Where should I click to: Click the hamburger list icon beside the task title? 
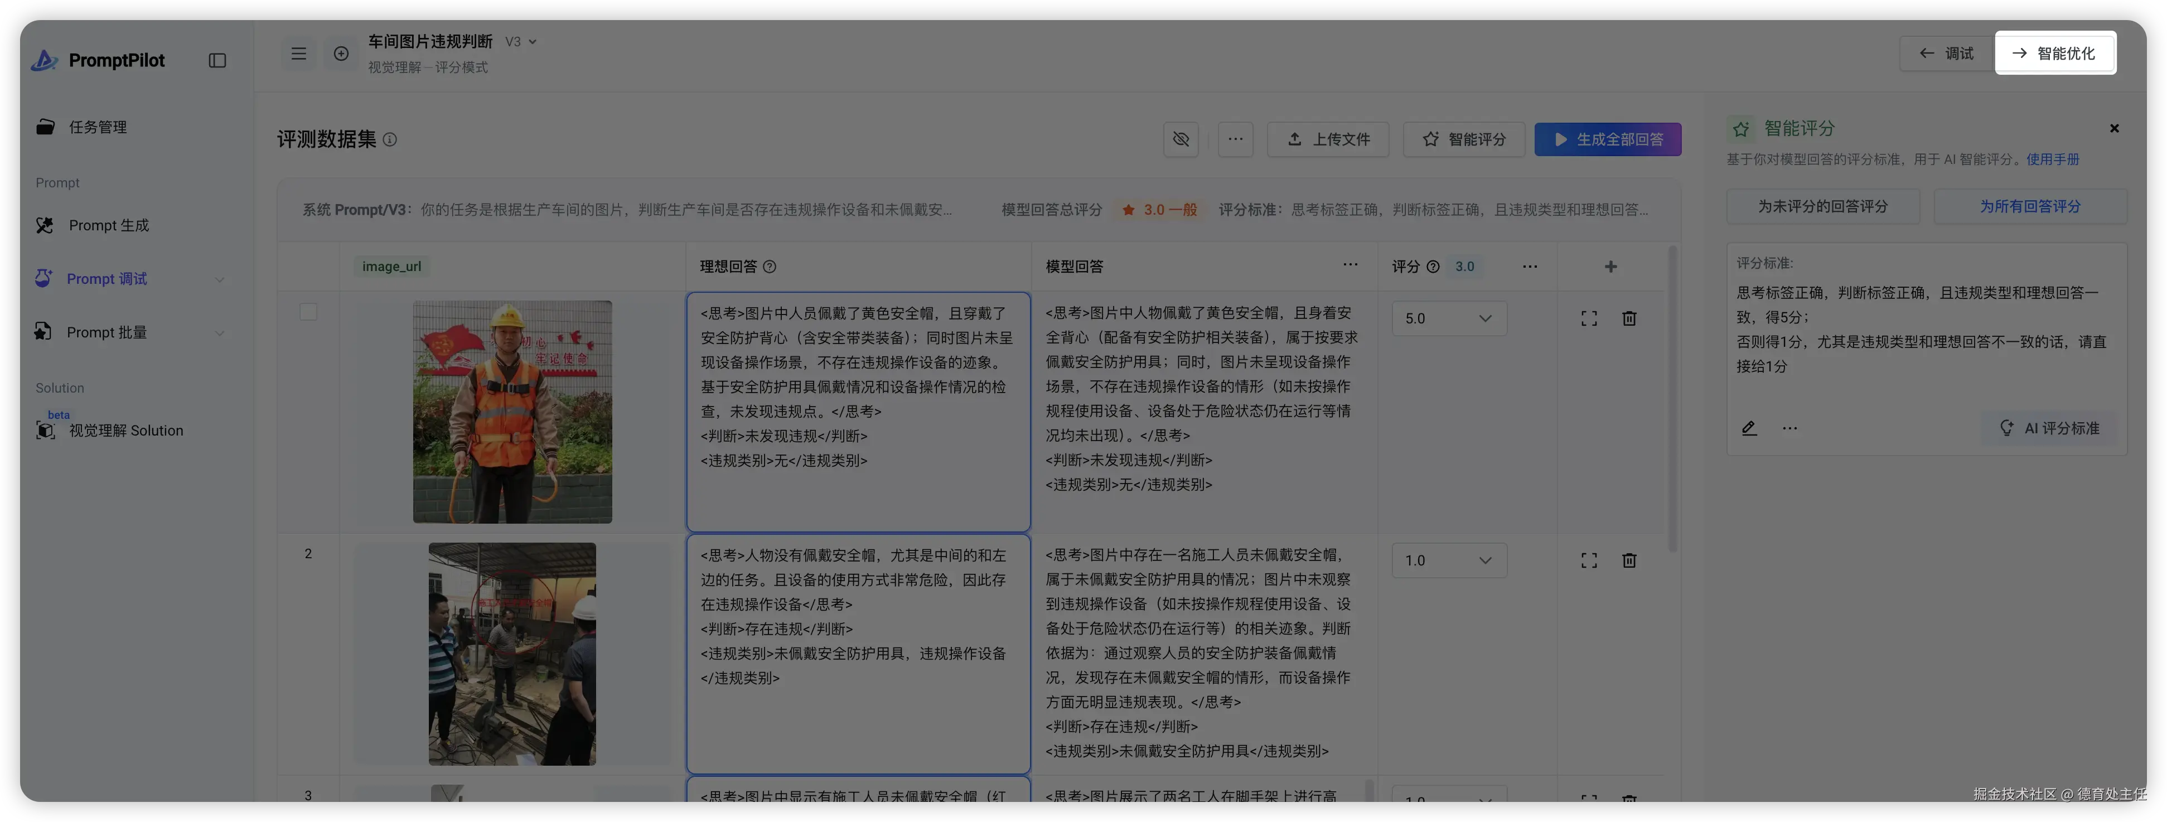click(299, 54)
